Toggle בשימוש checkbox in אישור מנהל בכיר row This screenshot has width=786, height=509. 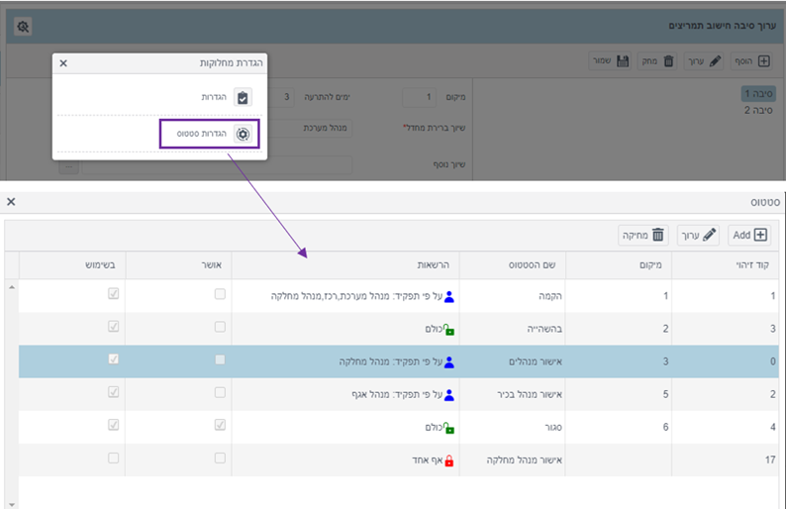[113, 392]
